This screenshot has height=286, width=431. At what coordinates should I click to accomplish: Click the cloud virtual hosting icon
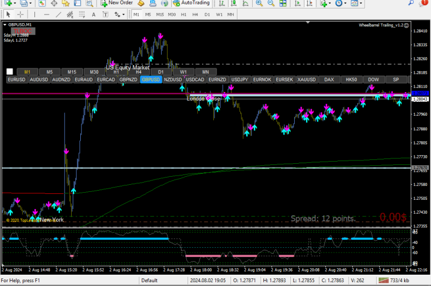pyautogui.click(x=152, y=3)
